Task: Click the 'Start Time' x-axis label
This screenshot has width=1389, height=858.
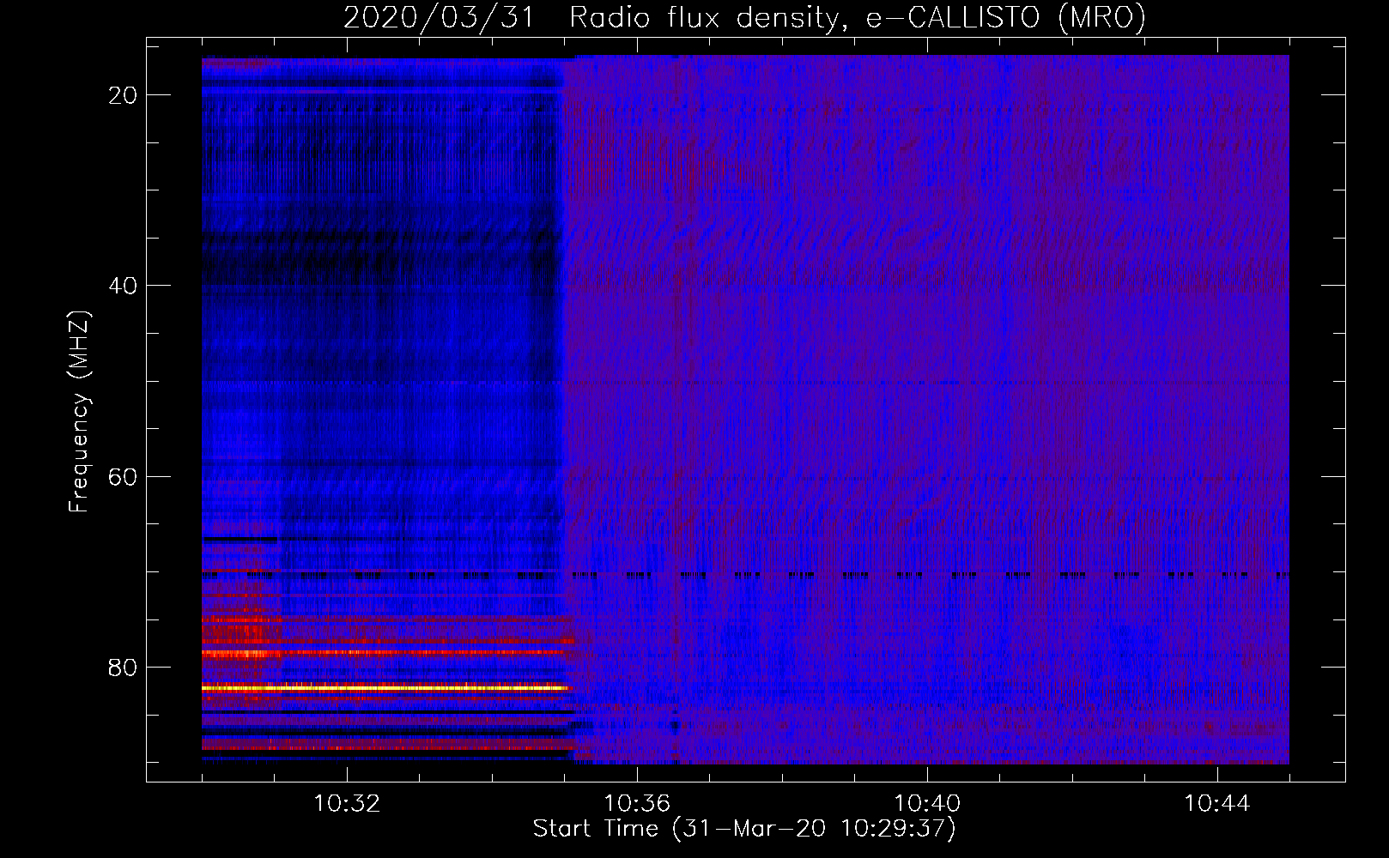Action: coord(743,829)
